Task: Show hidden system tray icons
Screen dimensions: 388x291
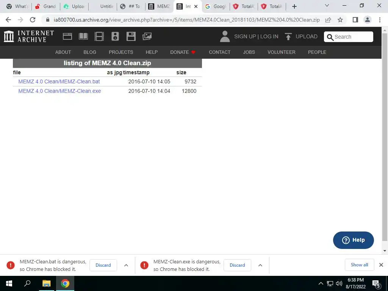Action: pos(321,283)
